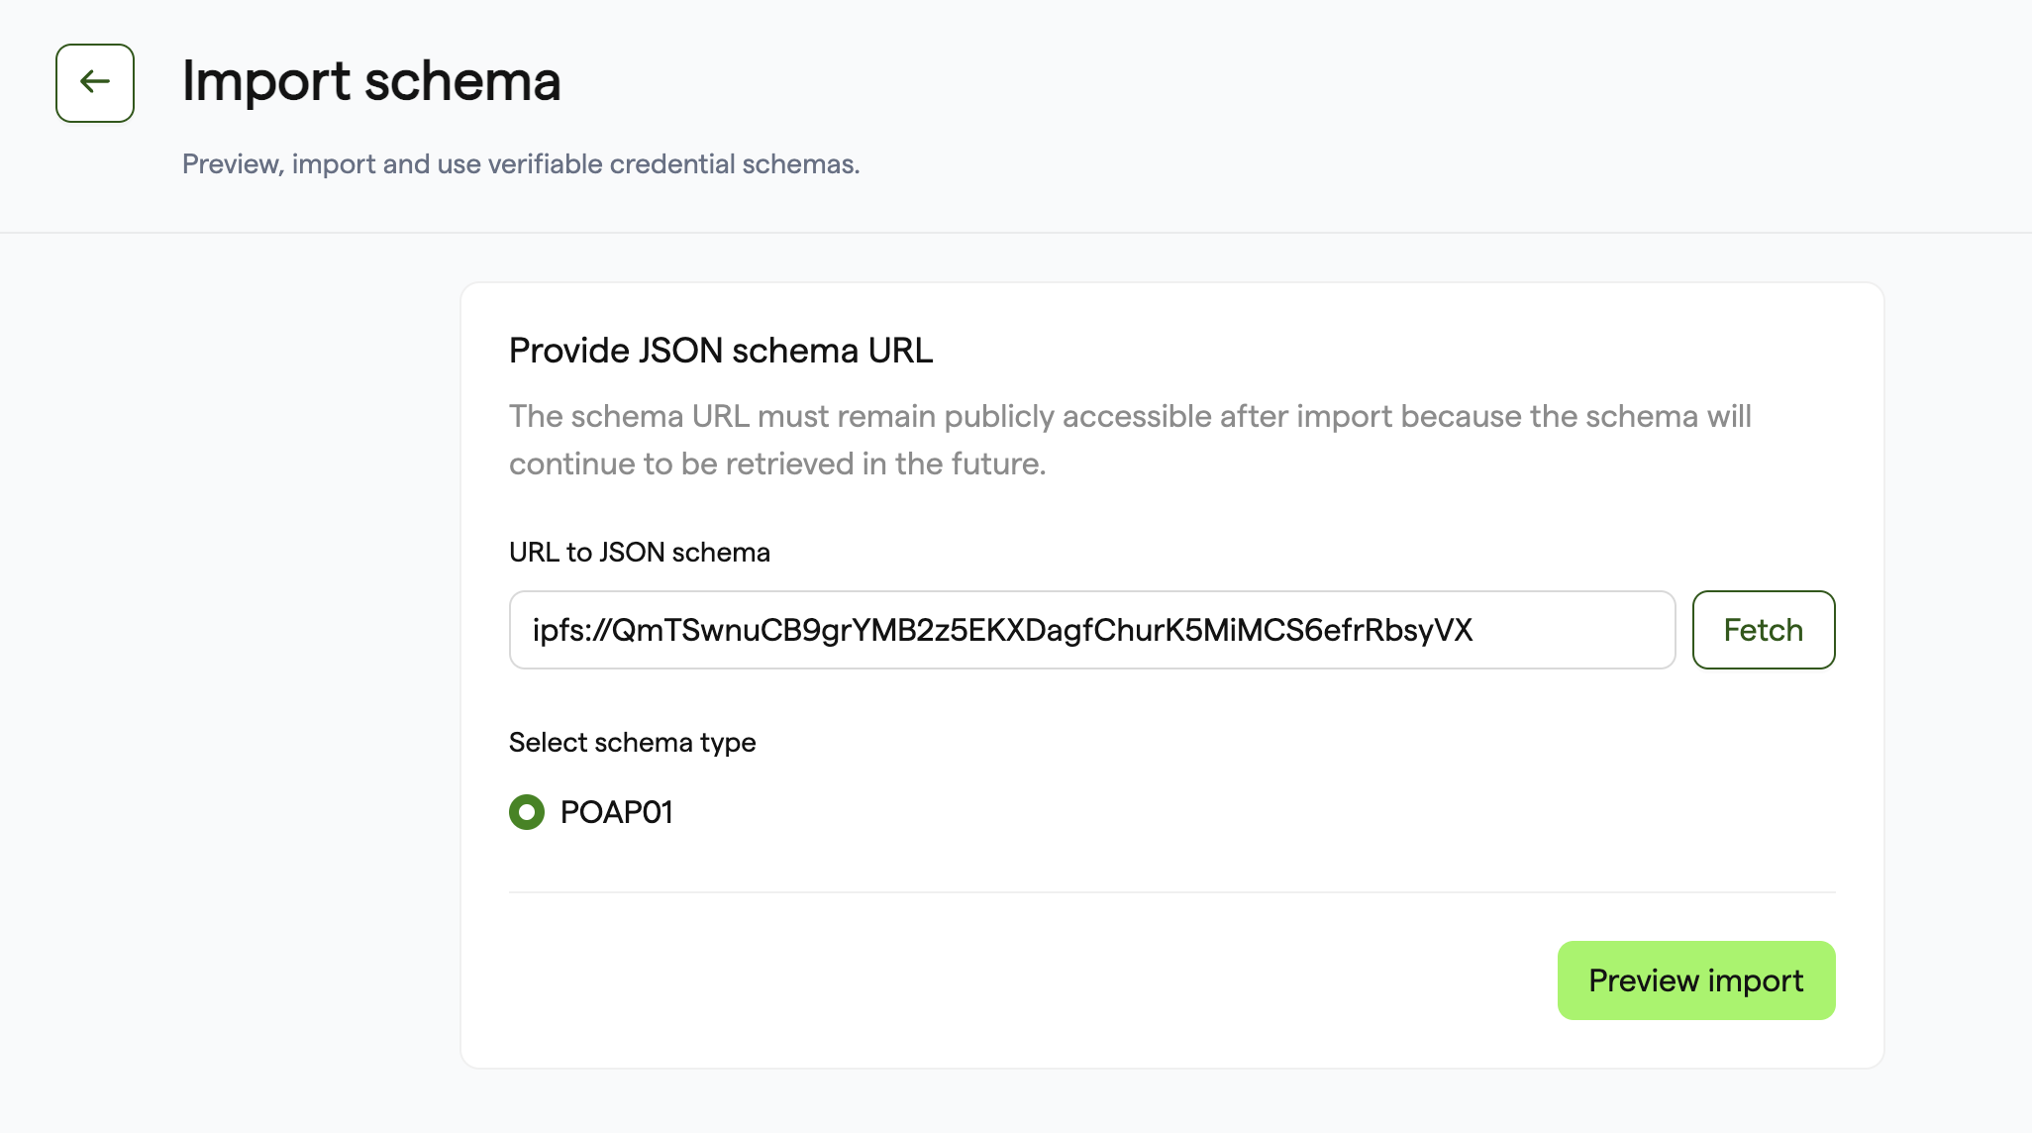Click the publicly accessible schema URL notice

pos(1130,440)
